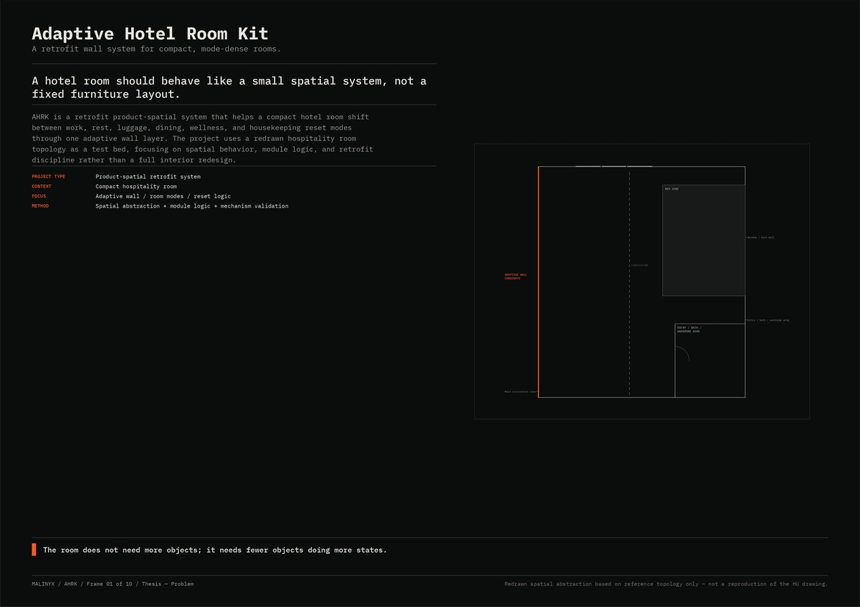The width and height of the screenshot is (860, 607).
Task: Click the "ENTRY / BATH / WARDROBE WING" room label
Action: (x=689, y=330)
